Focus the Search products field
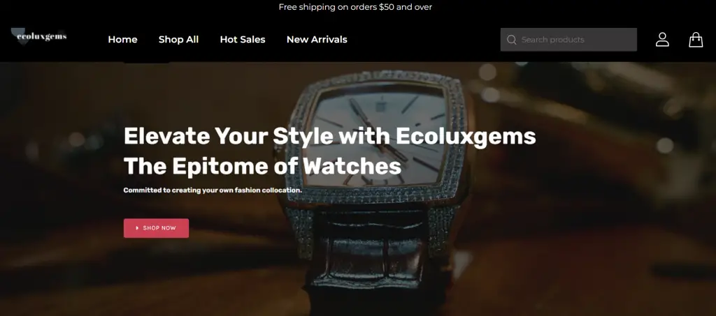716x316 pixels. point(568,40)
